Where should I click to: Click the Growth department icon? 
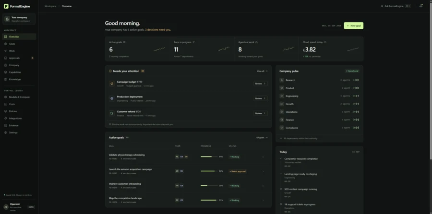tap(282, 104)
